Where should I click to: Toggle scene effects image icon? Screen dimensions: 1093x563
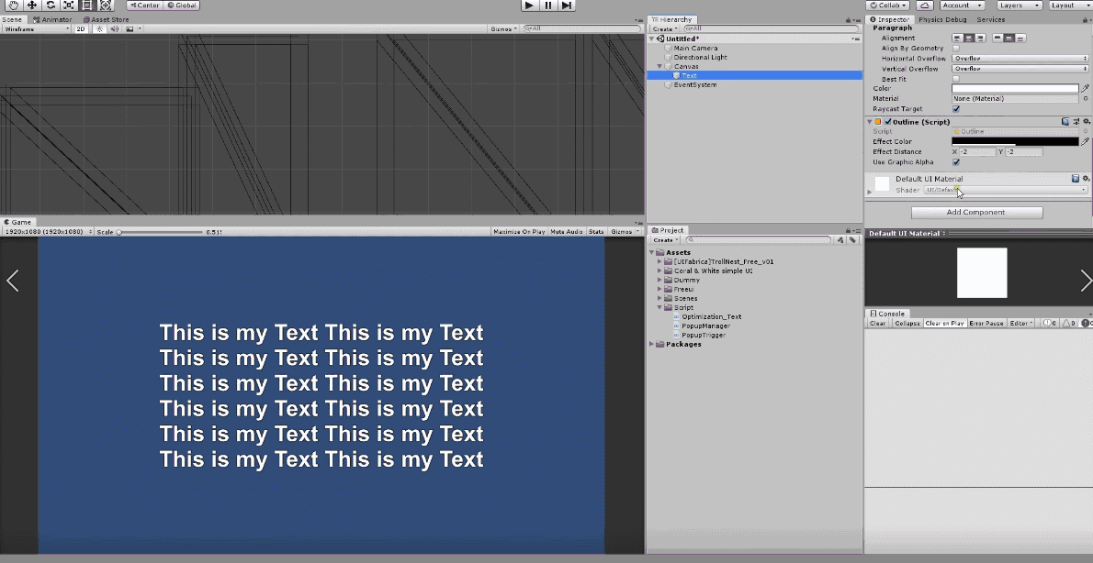tap(130, 29)
